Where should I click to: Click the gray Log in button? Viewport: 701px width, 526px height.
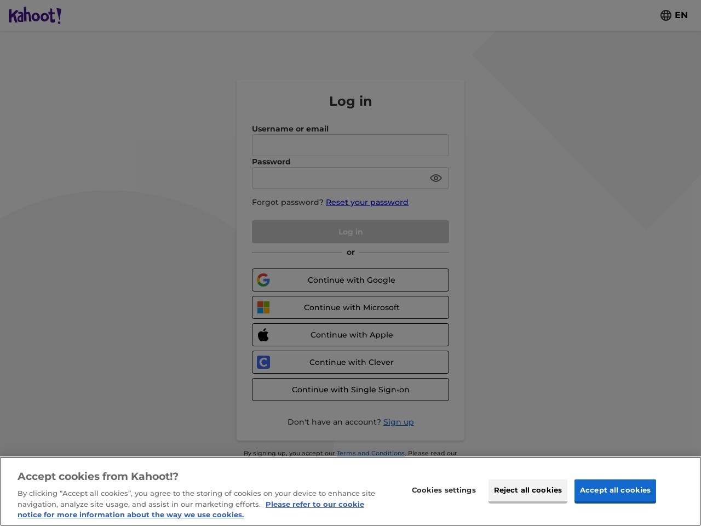[350, 232]
